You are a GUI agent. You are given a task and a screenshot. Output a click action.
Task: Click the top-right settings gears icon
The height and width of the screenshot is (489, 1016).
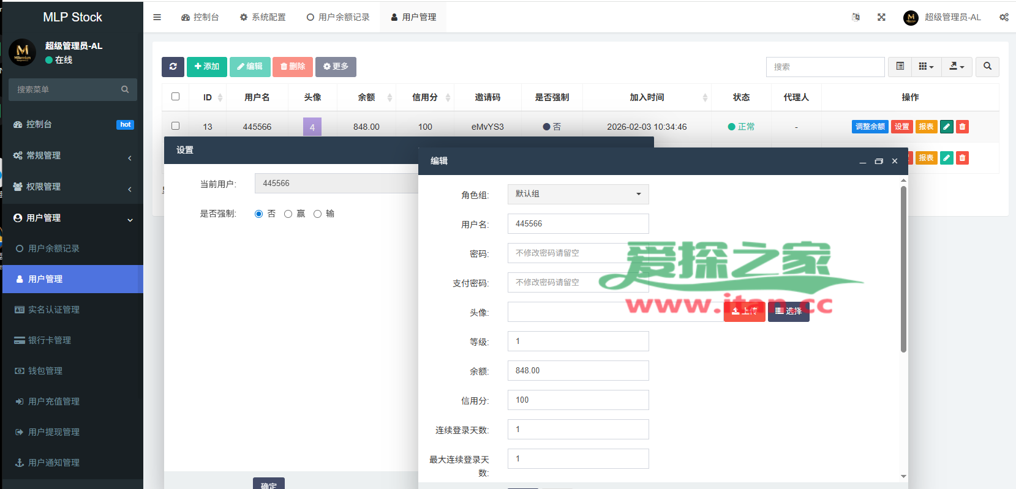(x=1004, y=17)
